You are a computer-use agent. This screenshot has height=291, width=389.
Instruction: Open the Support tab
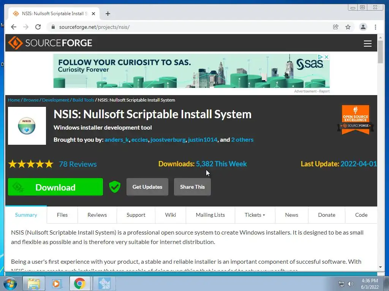[x=136, y=215]
